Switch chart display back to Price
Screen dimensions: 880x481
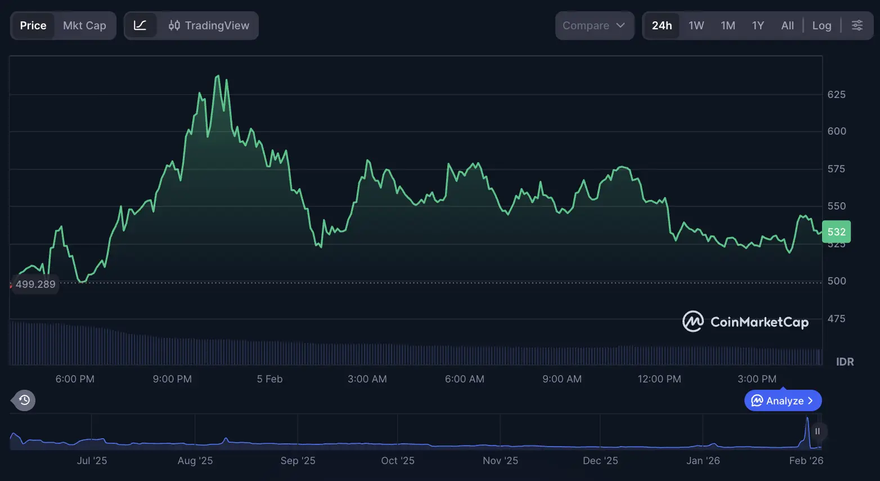pyautogui.click(x=33, y=25)
